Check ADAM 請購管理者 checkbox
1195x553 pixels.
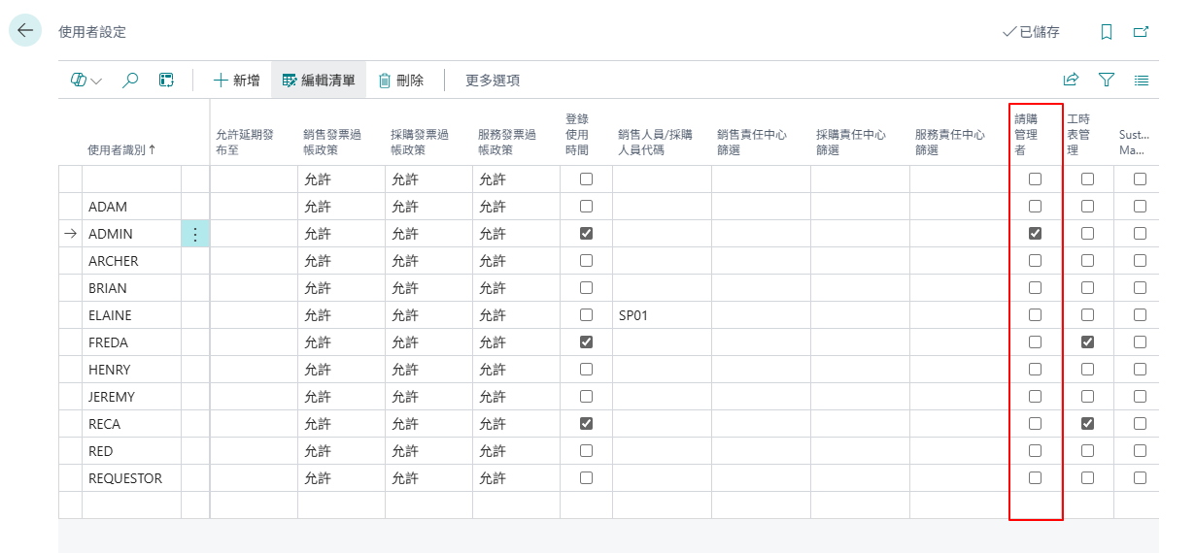point(1036,207)
